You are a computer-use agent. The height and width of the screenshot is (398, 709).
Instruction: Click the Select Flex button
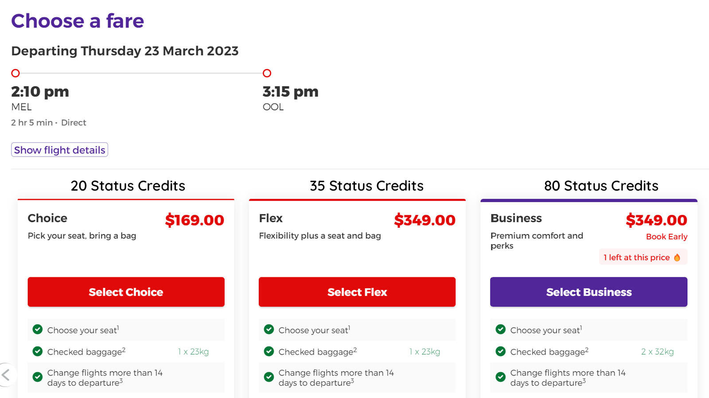click(357, 292)
